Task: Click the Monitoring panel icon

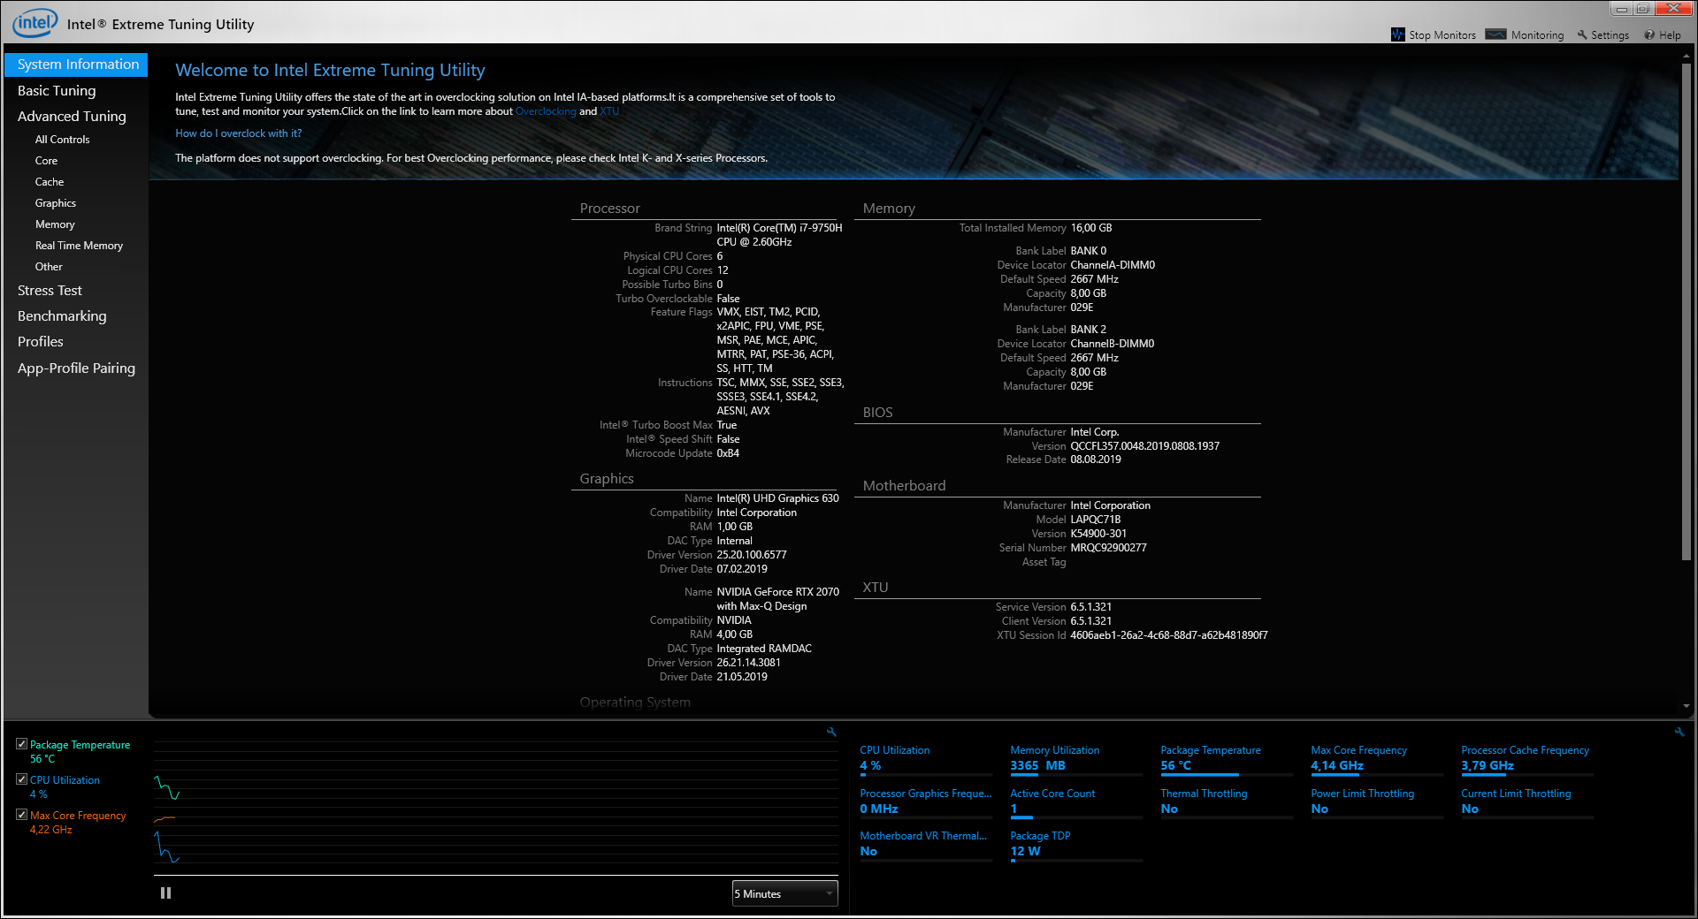Action: click(x=1495, y=34)
